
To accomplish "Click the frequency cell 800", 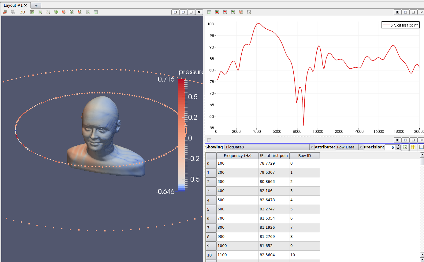I will point(237,227).
